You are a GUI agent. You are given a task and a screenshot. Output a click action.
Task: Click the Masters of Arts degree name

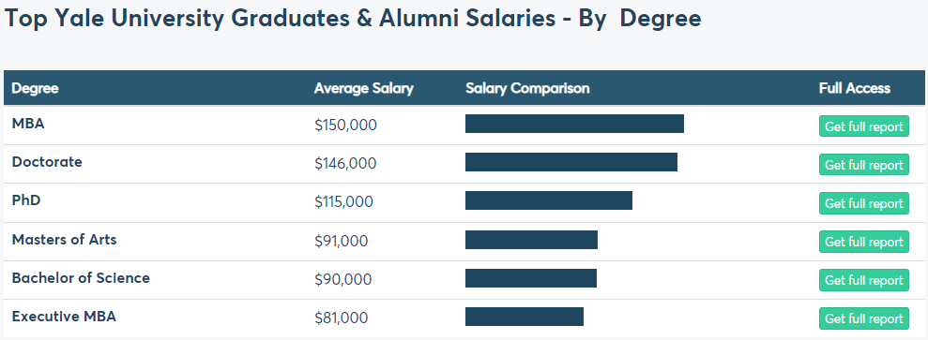coord(64,239)
